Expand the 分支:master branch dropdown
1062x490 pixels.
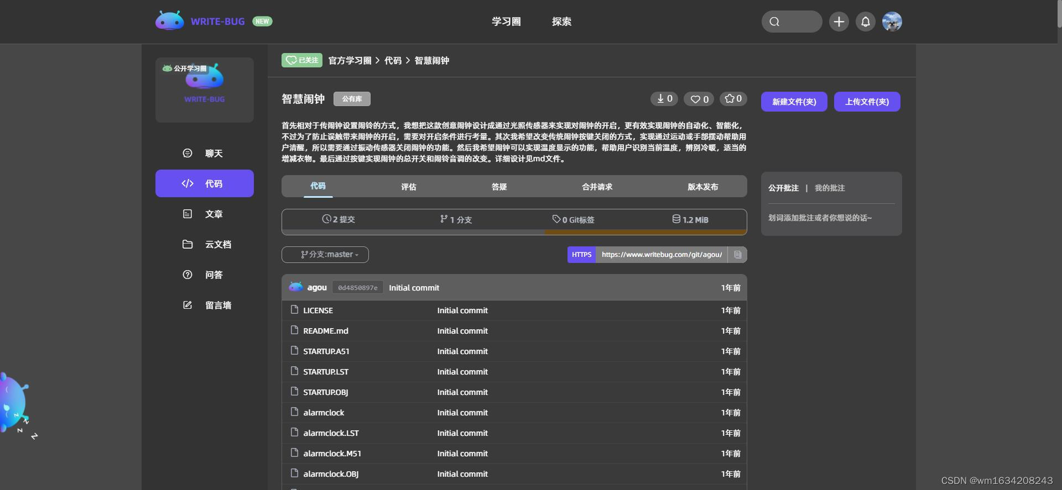pos(325,254)
